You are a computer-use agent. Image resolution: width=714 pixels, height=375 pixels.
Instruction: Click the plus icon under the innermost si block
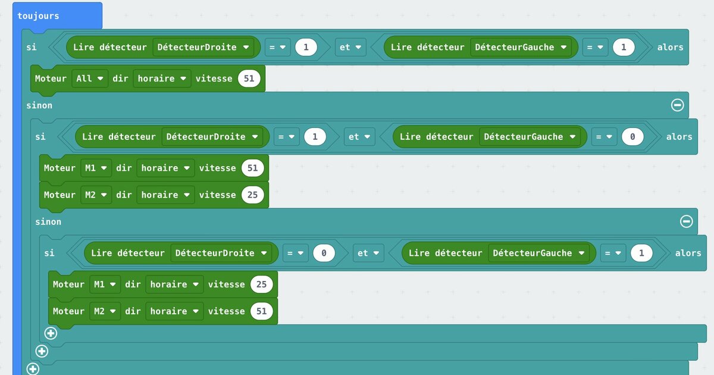point(51,333)
